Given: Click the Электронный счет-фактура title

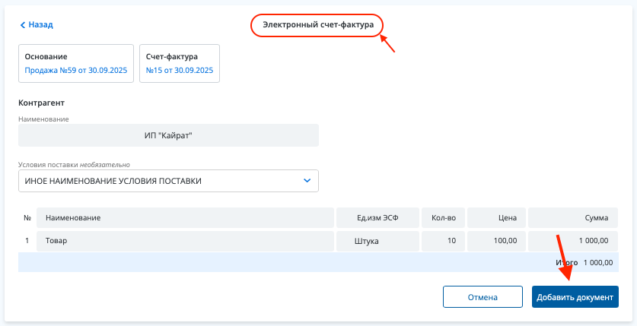Looking at the screenshot, I should [317, 25].
